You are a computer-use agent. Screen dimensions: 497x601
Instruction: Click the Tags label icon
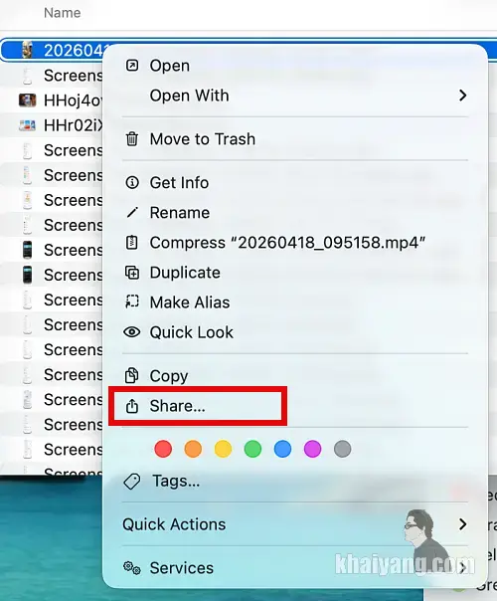pos(132,481)
